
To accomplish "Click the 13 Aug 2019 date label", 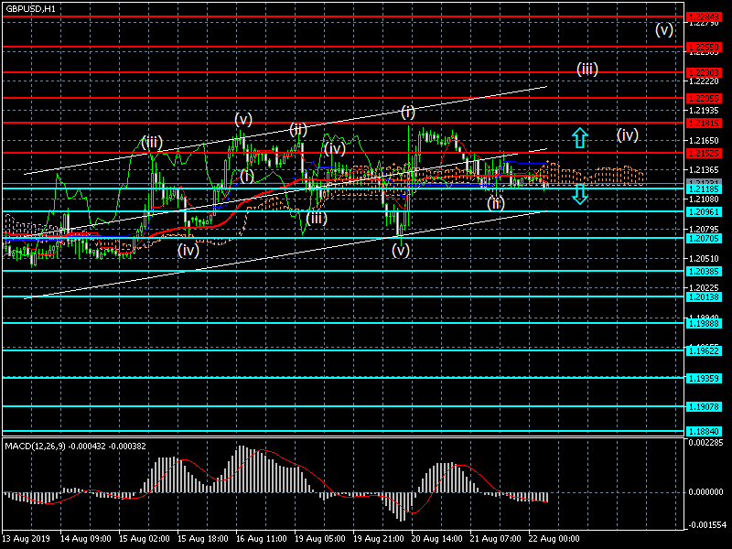I will click(x=26, y=539).
